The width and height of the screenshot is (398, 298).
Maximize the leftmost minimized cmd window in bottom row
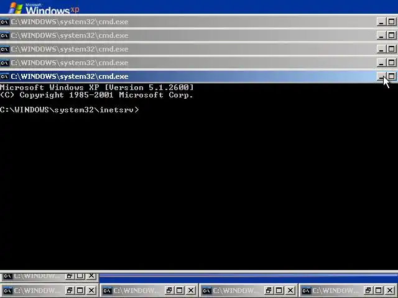pyautogui.click(x=80, y=291)
